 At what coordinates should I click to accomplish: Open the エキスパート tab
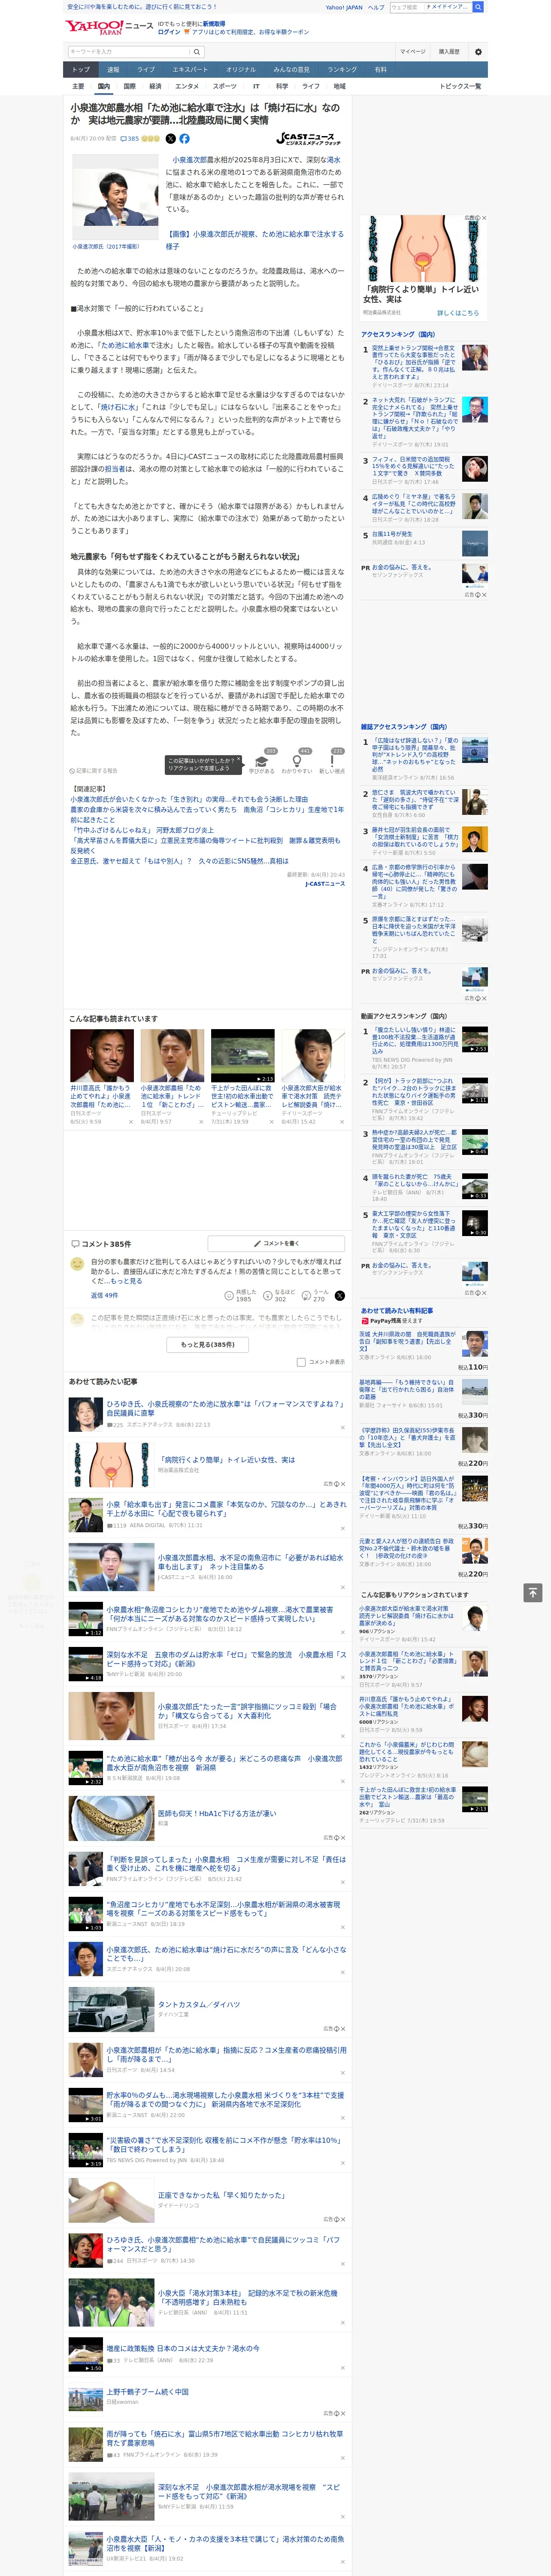point(190,70)
